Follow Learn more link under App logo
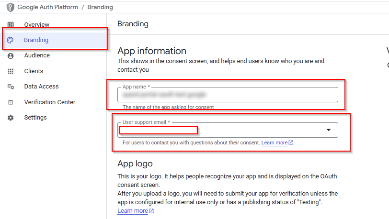 [133, 211]
